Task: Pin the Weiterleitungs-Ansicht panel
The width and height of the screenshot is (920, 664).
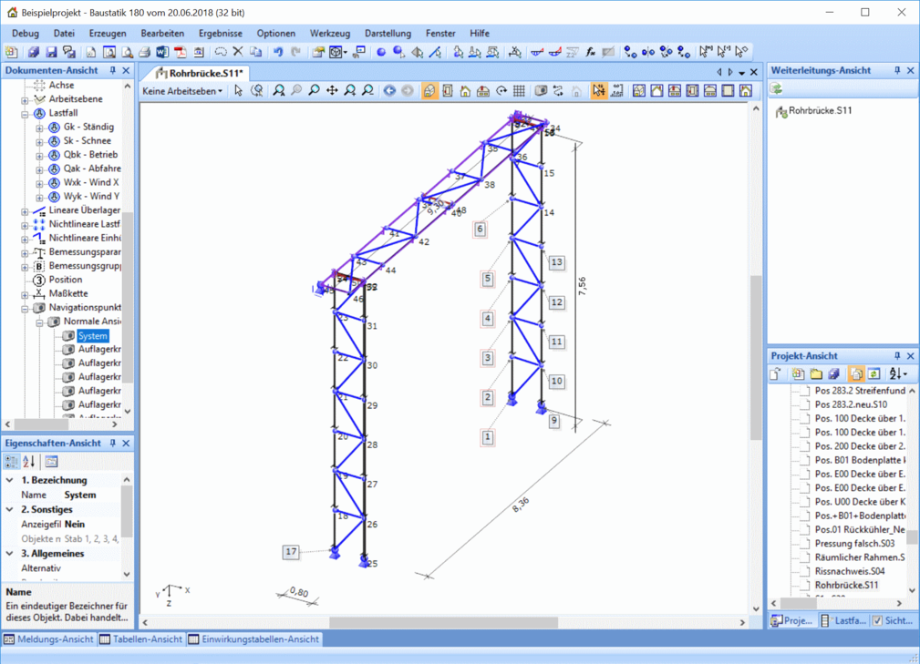Action: (897, 70)
